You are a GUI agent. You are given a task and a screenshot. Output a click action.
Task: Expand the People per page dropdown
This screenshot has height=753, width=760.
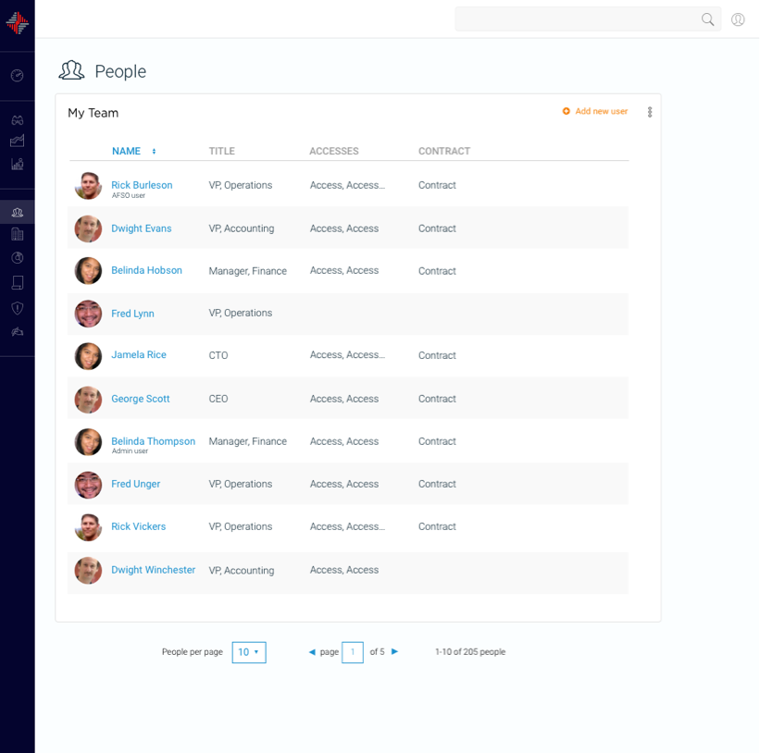[249, 652]
